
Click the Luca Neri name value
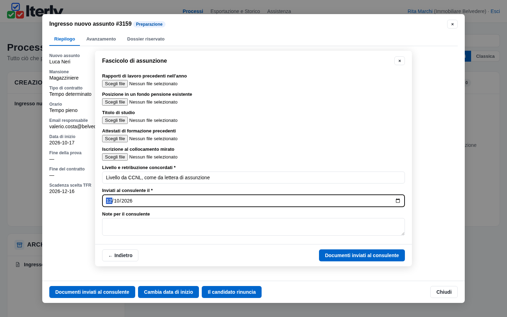[x=60, y=62]
